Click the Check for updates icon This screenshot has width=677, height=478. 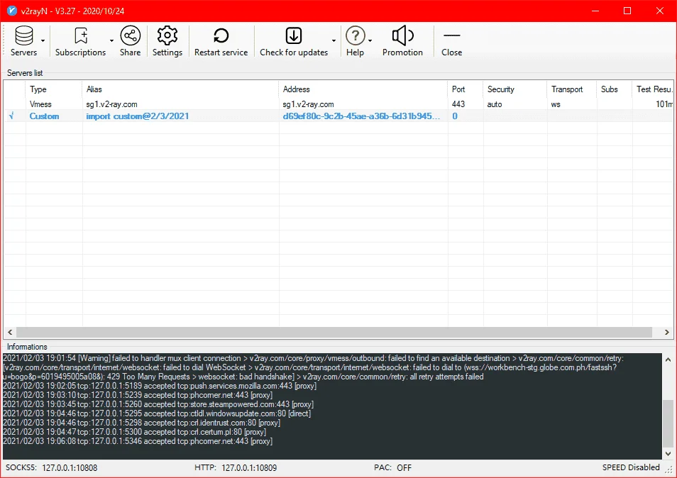click(x=294, y=35)
